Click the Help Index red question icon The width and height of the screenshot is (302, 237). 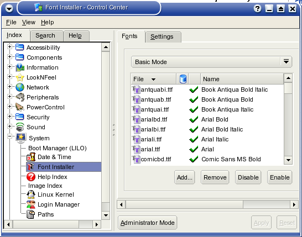point(31,177)
